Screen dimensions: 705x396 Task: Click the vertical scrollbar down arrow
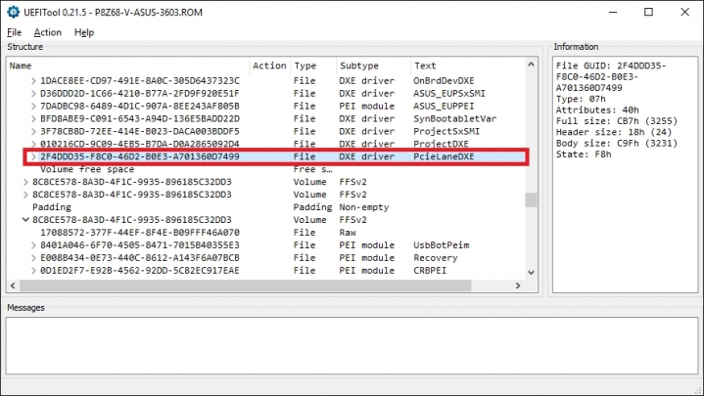(531, 273)
